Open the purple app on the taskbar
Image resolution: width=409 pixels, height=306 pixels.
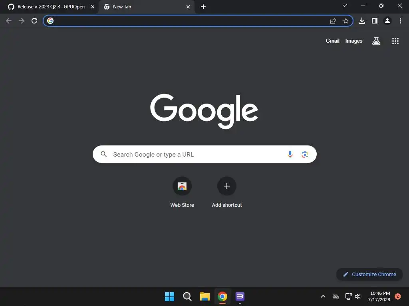coord(240,296)
